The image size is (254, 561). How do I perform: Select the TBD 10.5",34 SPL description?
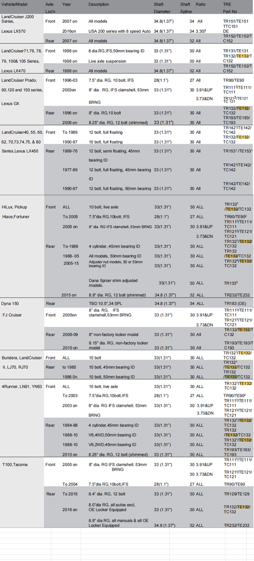[108, 303]
